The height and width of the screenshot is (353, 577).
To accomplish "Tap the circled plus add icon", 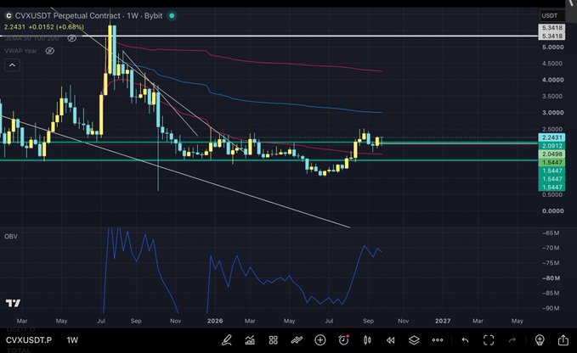I will pos(320,340).
